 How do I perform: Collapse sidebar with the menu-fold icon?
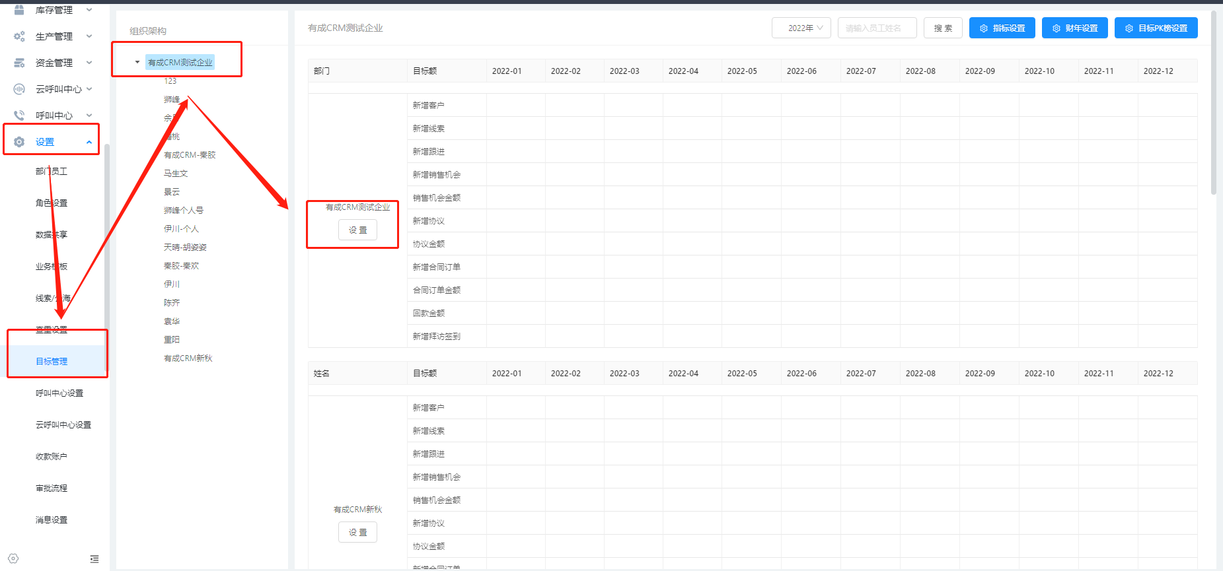tap(94, 558)
